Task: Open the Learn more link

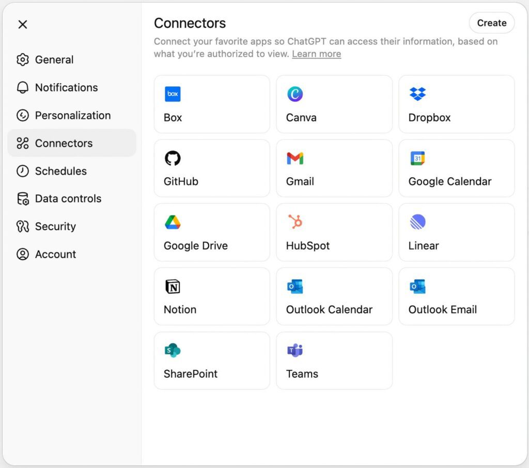Action: (316, 54)
